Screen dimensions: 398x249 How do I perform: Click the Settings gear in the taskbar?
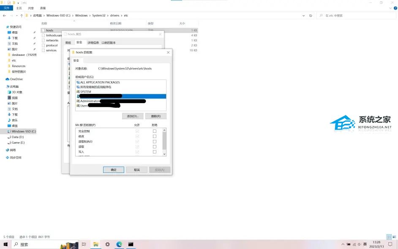tap(108, 244)
